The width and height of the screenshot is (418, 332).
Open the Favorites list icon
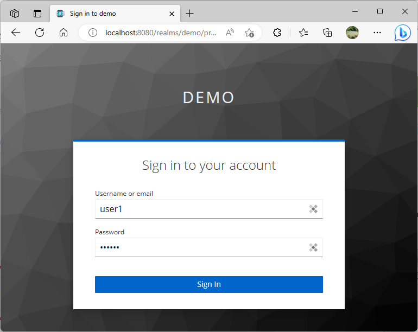[303, 33]
